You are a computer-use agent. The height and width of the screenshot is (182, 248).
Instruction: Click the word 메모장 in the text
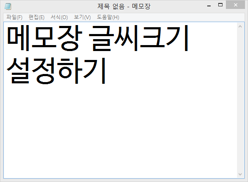(45, 38)
